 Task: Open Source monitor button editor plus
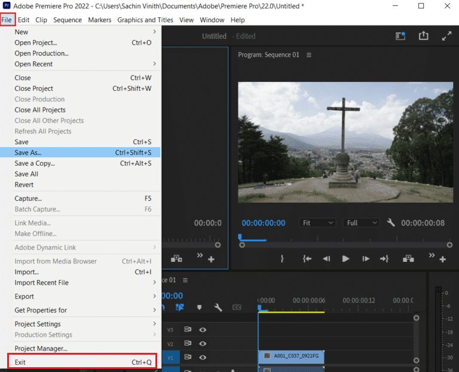[x=211, y=259]
